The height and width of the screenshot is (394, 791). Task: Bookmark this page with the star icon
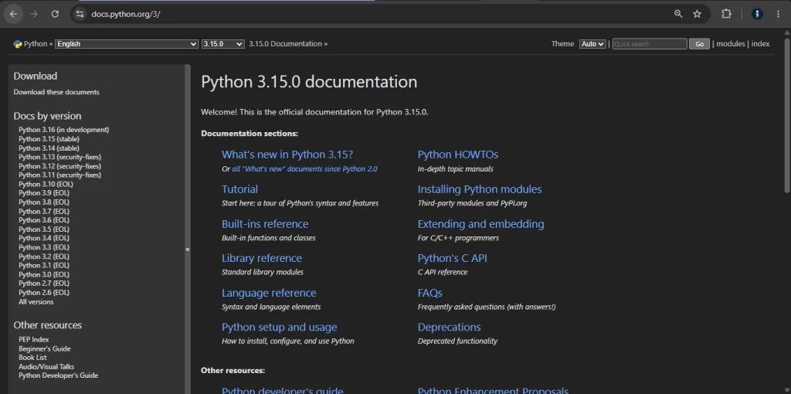698,14
